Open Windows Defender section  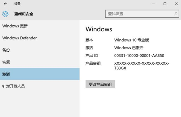point(40,38)
